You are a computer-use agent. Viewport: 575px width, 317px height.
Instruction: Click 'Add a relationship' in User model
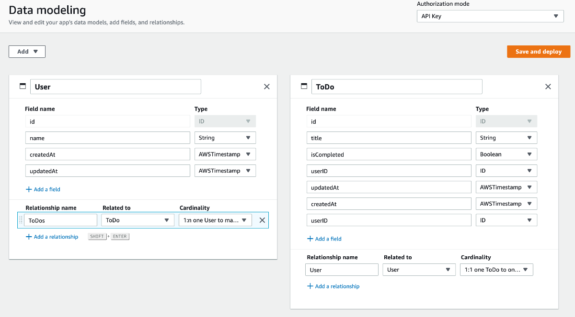click(x=56, y=237)
